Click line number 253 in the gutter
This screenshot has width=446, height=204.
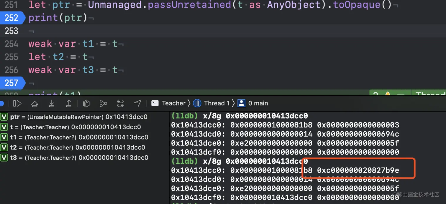11,31
